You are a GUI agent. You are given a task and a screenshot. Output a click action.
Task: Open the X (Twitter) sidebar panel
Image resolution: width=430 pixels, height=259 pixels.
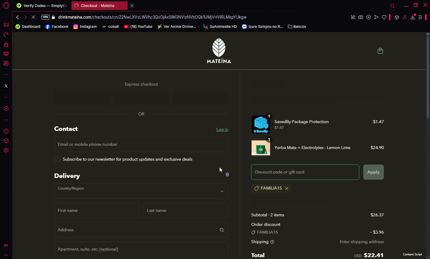(x=6, y=86)
